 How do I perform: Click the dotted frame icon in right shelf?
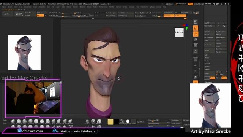point(196,51)
